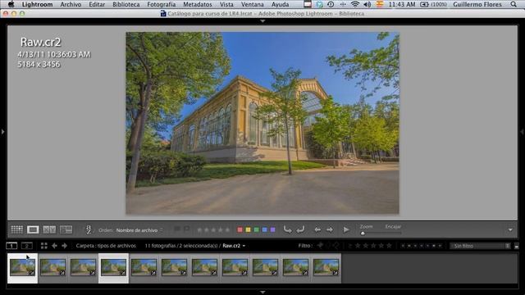Select next photo arrow in toolbar

330,229
